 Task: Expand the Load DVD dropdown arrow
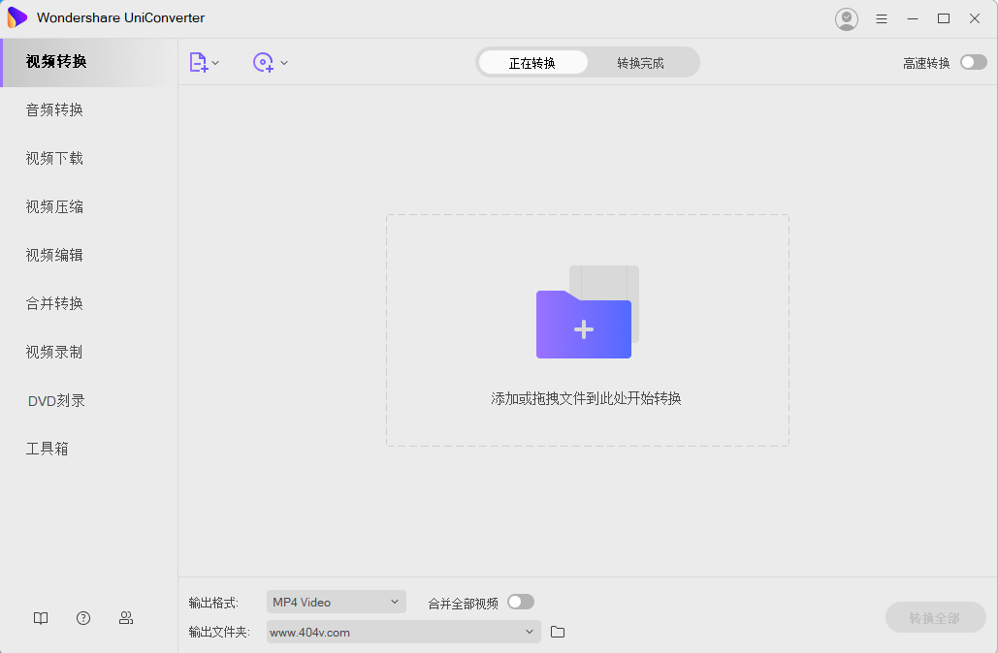284,61
